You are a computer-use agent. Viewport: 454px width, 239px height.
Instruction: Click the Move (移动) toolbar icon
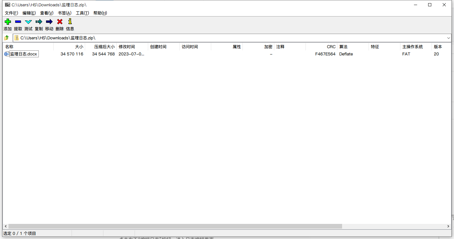coord(49,22)
